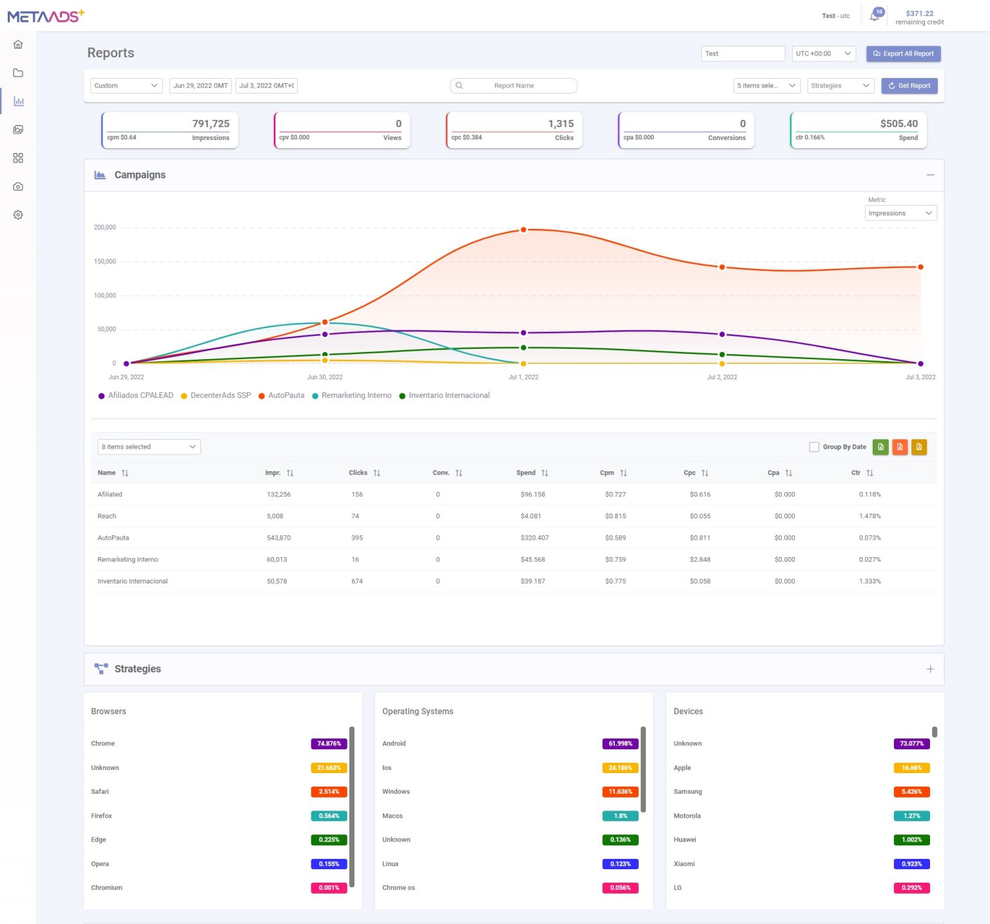This screenshot has height=924, width=990.
Task: Expand the Strategies panel
Action: pyautogui.click(x=930, y=669)
